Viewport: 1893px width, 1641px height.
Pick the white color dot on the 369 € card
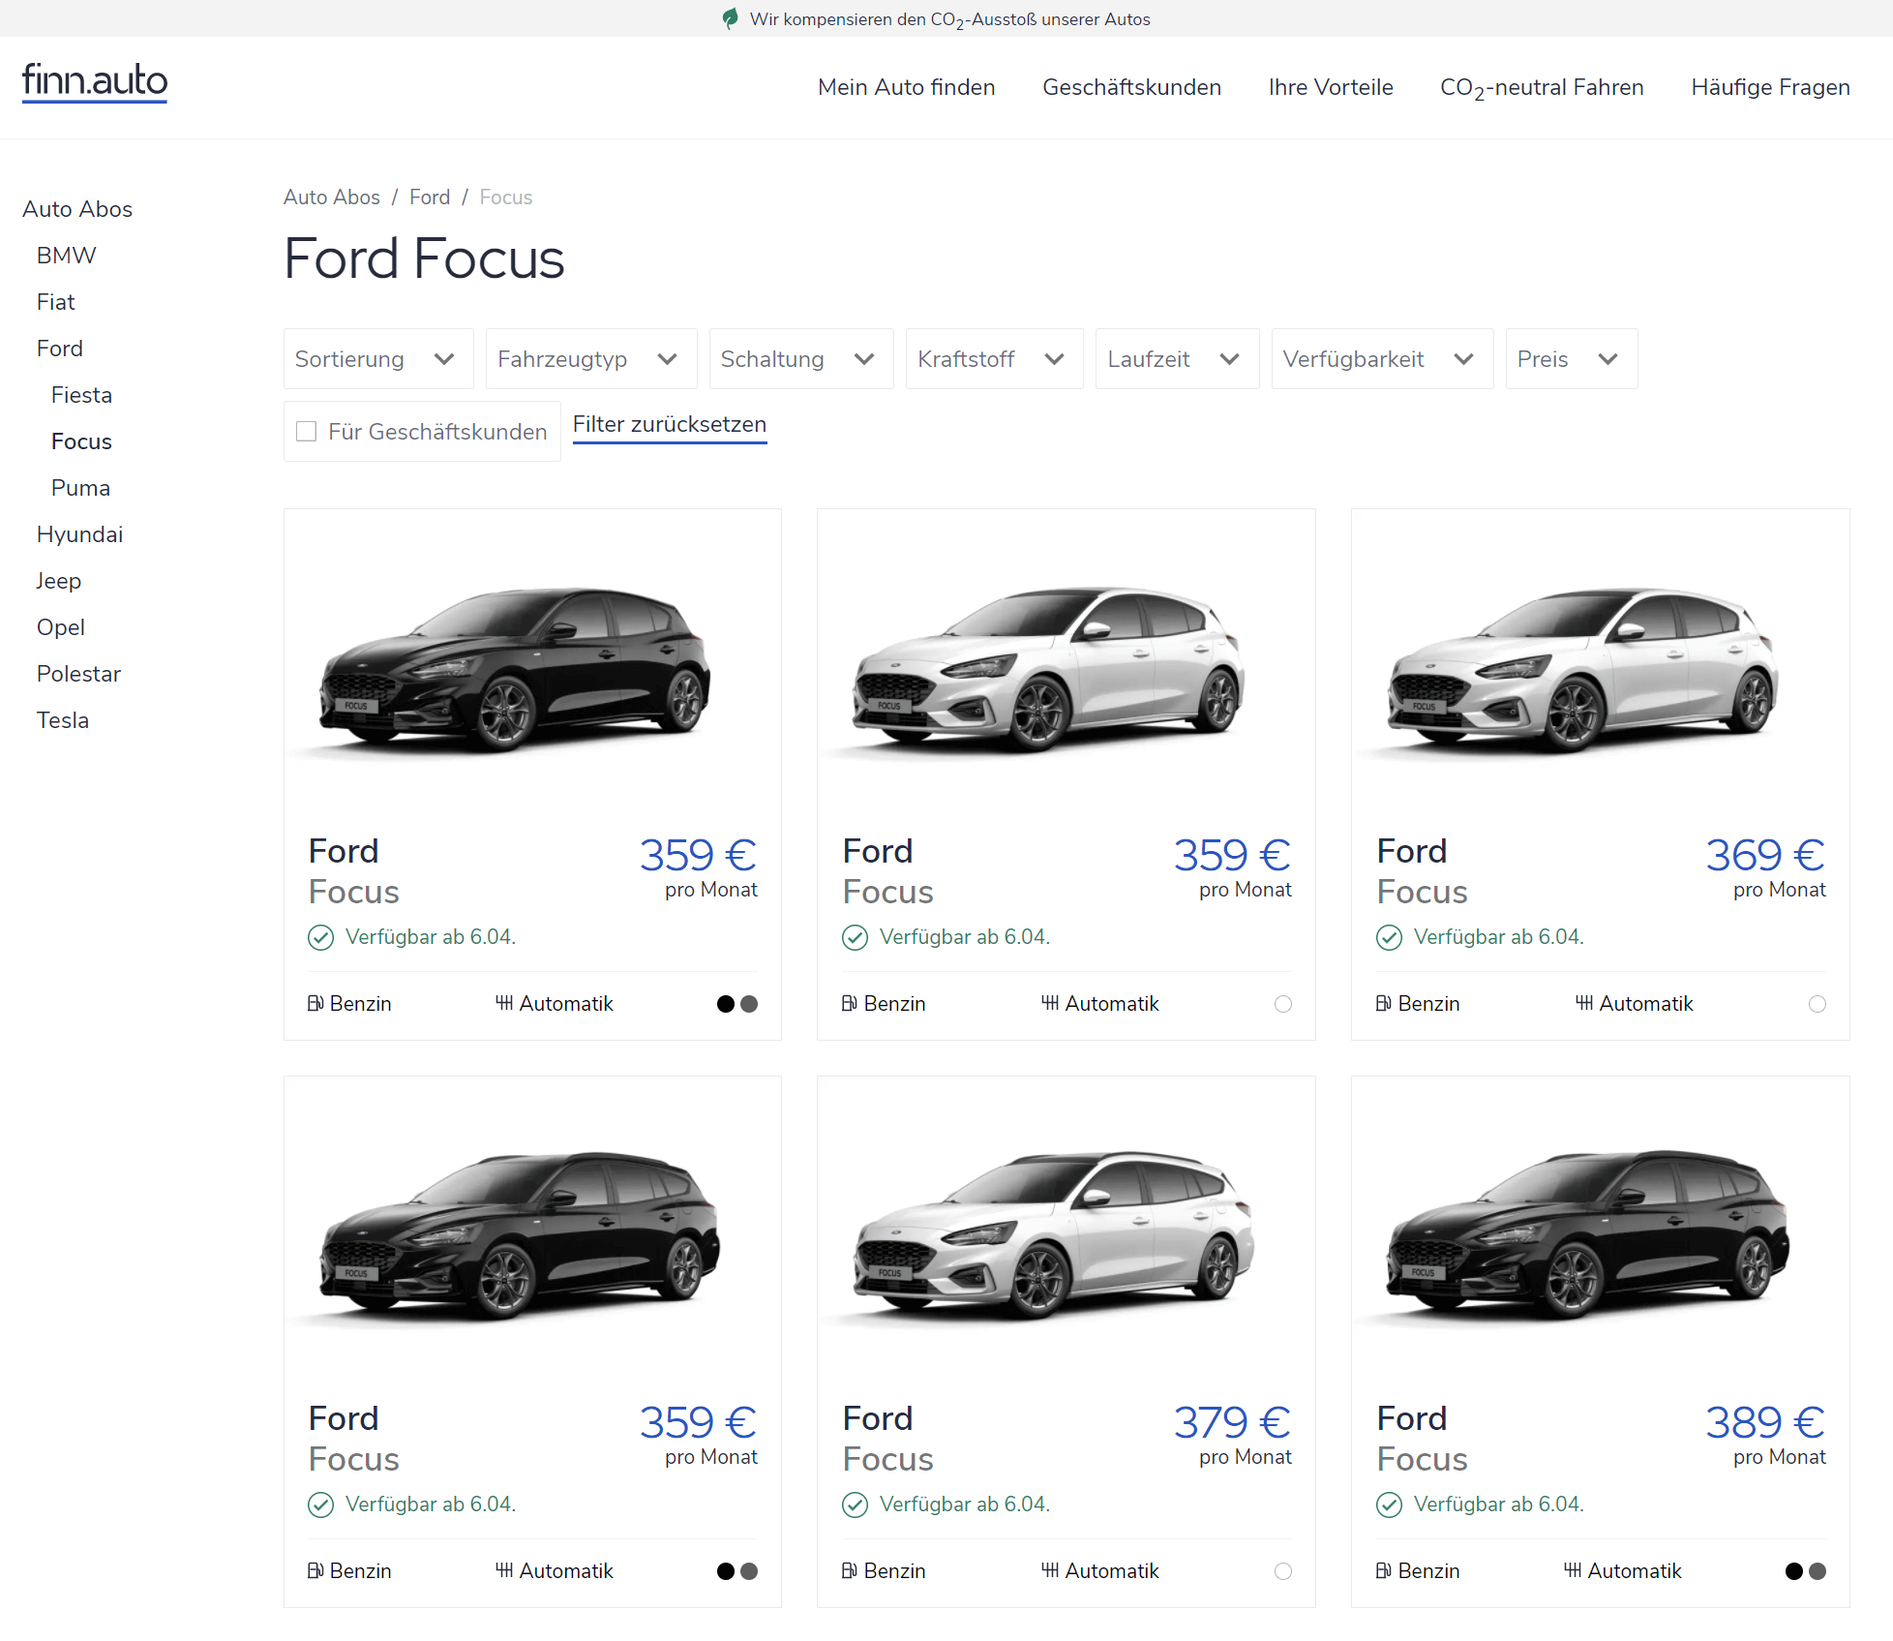1818,1004
